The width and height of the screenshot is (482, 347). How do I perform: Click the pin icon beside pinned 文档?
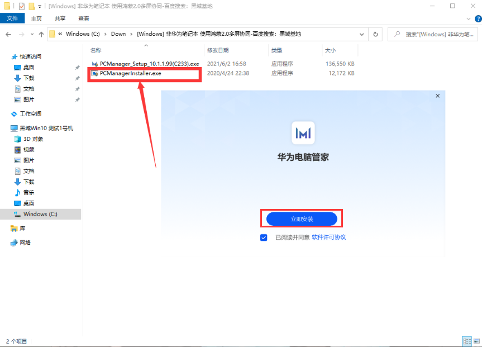pos(78,89)
